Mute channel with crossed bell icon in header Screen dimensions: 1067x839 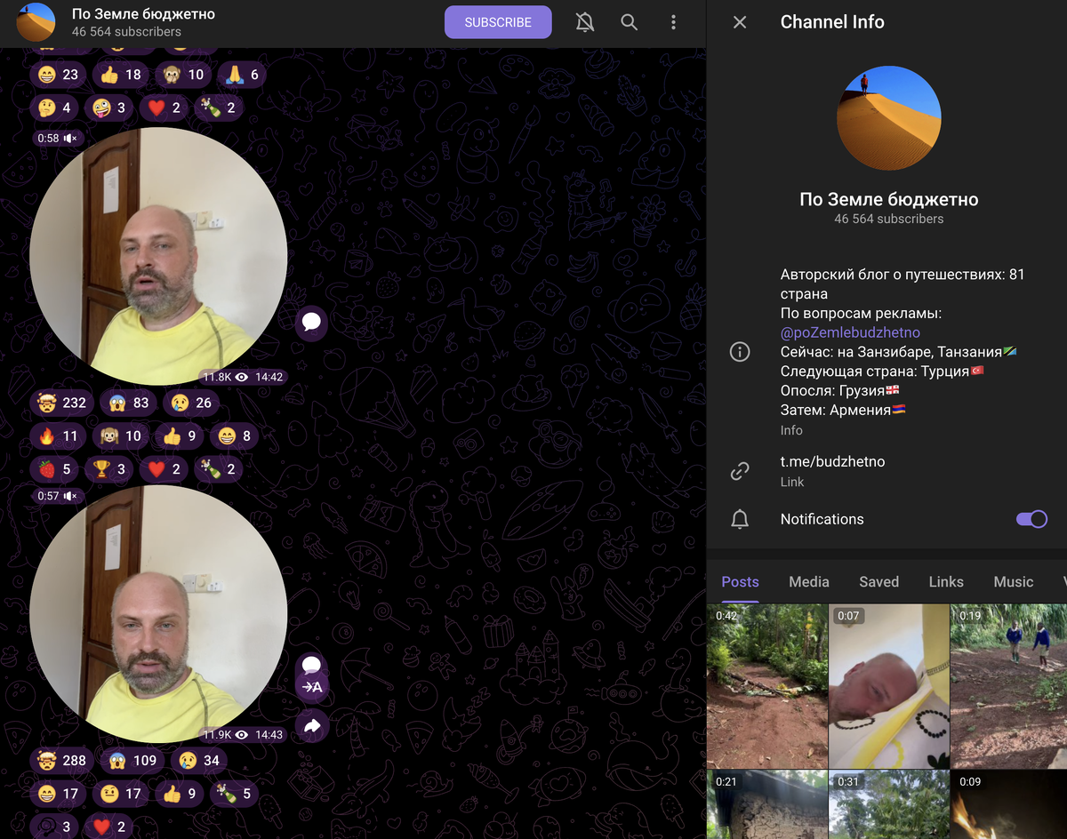(585, 22)
